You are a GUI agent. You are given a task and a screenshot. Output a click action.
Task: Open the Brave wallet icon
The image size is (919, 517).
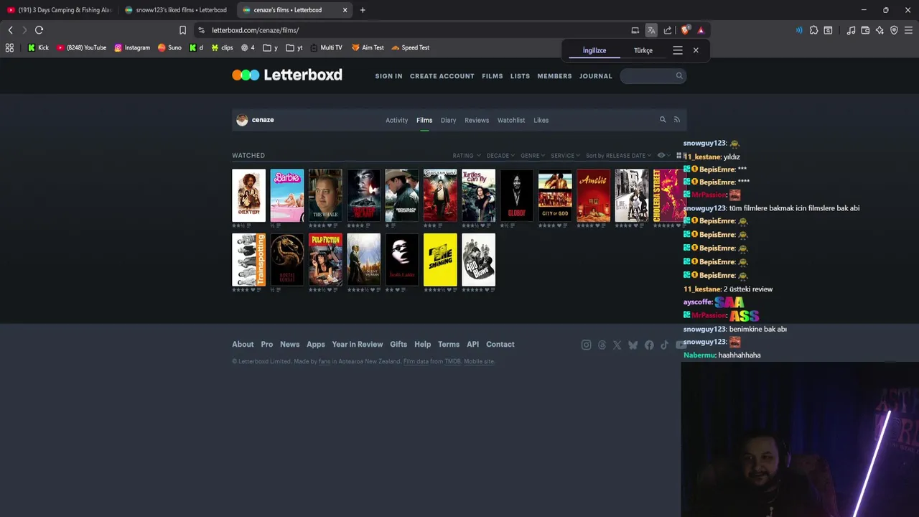(865, 30)
